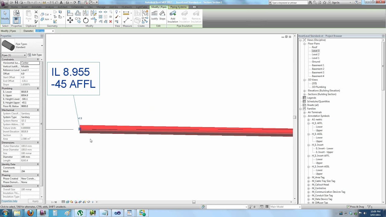Select the Cut geometry tool
The image size is (386, 217).
pyautogui.click(x=45, y=14)
